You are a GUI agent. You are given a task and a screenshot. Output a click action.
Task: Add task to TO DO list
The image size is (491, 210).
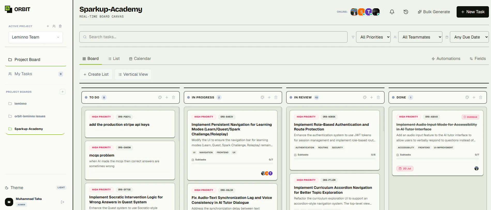click(x=167, y=97)
